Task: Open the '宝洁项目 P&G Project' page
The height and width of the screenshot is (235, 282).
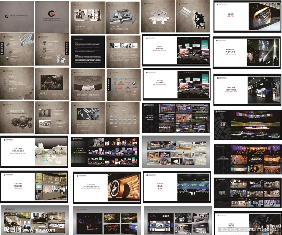Action: tap(34, 187)
